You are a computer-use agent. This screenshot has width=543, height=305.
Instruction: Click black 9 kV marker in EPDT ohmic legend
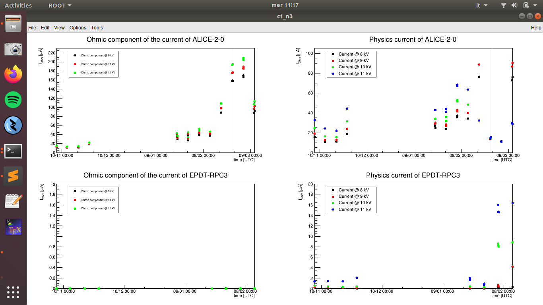point(75,191)
